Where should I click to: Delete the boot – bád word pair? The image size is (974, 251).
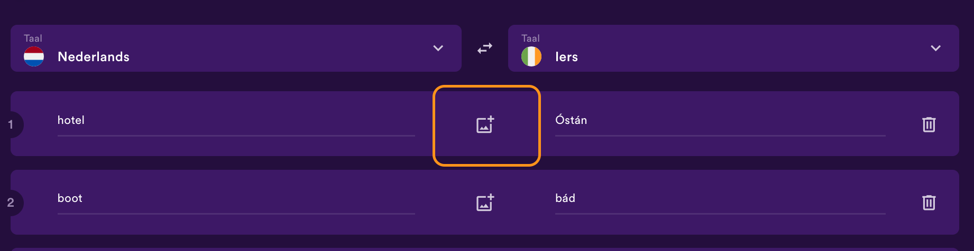(929, 202)
